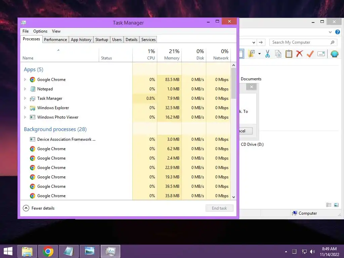344x258 pixels.
Task: Sort processes by Disk column
Action: [194, 54]
